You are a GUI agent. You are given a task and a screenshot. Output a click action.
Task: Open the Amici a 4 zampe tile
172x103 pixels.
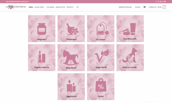pos(130,58)
